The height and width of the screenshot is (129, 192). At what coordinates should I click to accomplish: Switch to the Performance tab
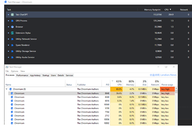point(22,75)
